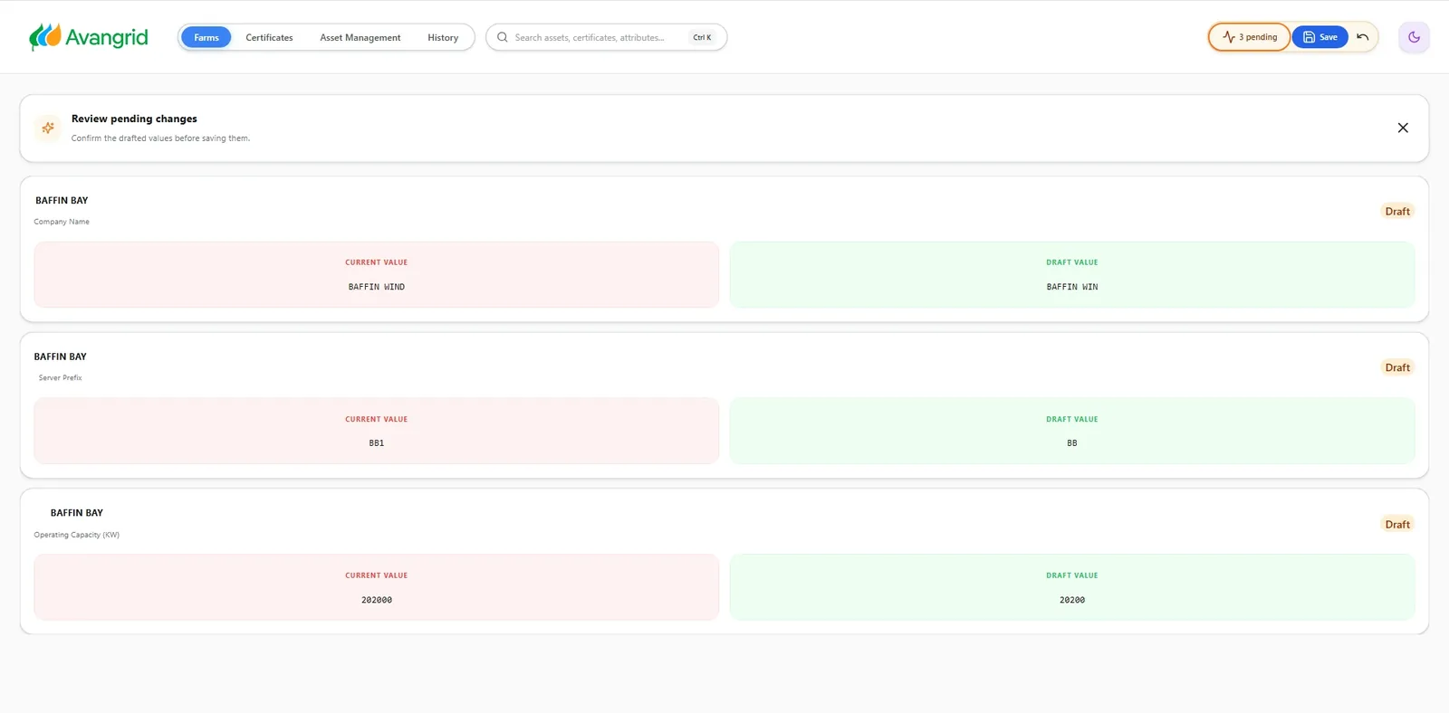Click the BAFFIN BAY title above Operating Capacity
The width and height of the screenshot is (1449, 713).
pyautogui.click(x=77, y=513)
